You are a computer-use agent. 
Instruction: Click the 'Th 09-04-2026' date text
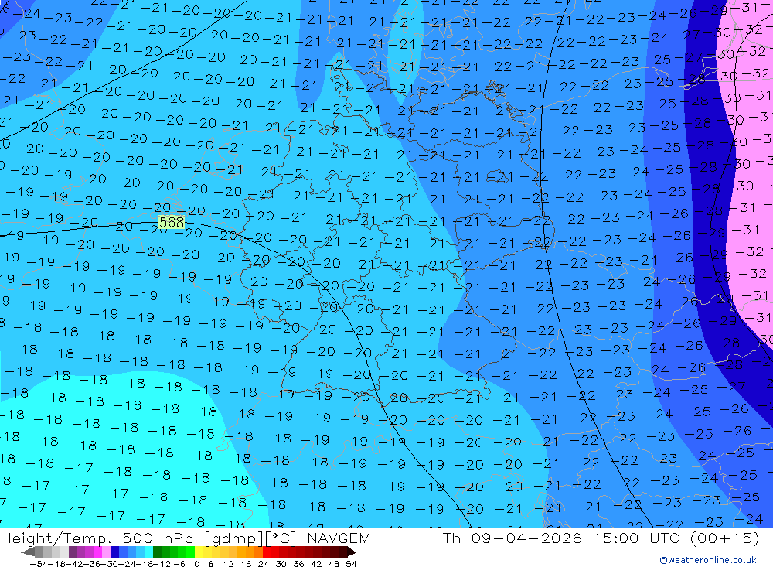coord(512,538)
